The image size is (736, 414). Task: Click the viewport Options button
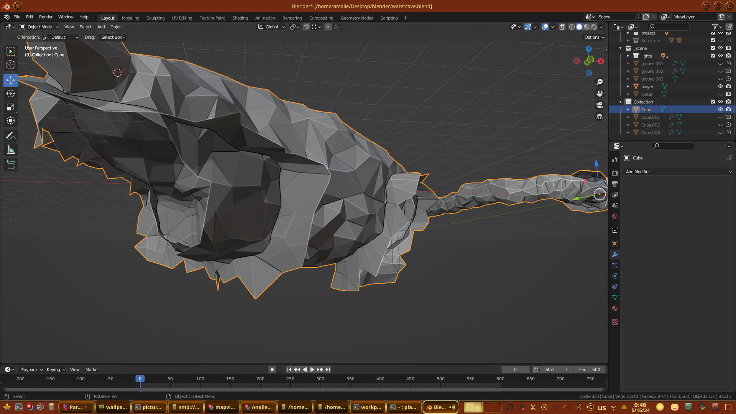click(x=594, y=37)
